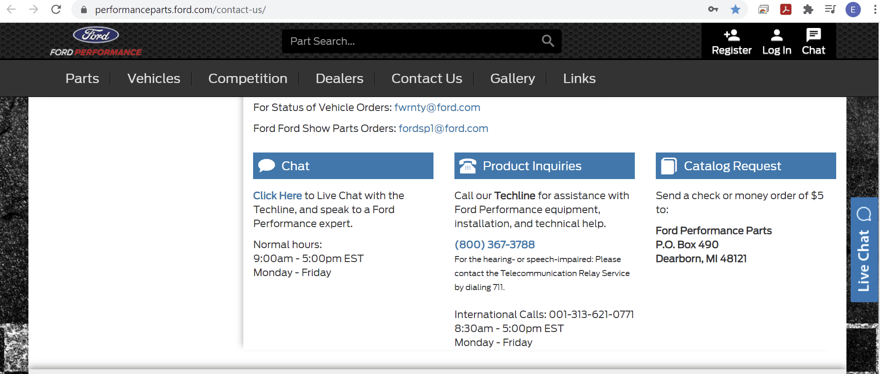The height and width of the screenshot is (374, 880).
Task: Click the Chat section header
Action: click(x=343, y=166)
